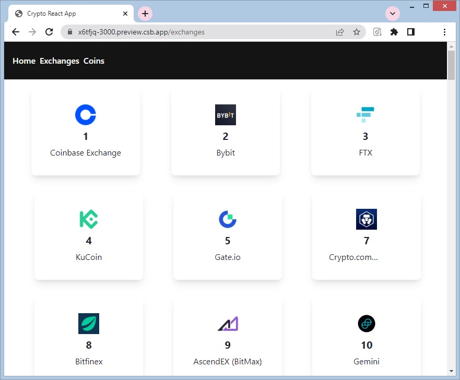Click rank number 4
460x380 pixels.
89,241
